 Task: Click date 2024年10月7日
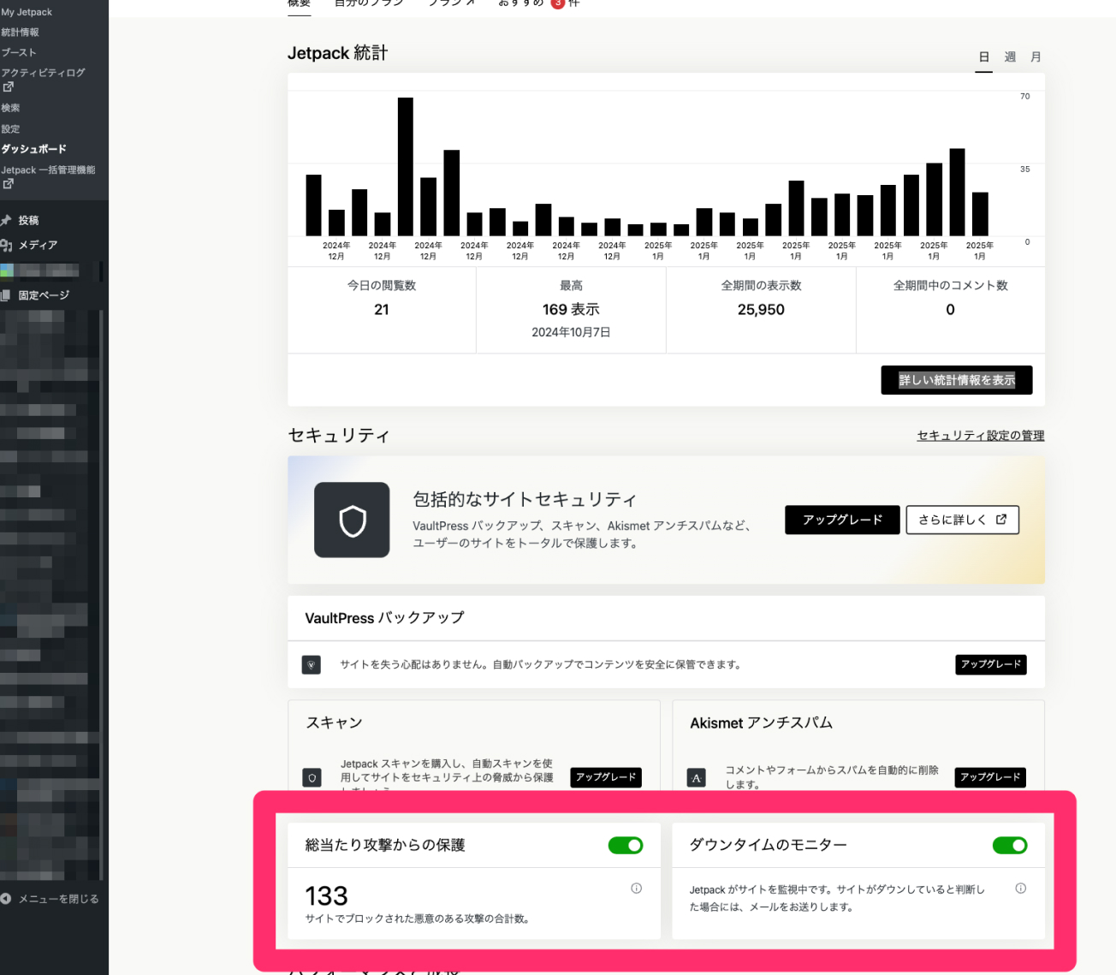pos(571,332)
